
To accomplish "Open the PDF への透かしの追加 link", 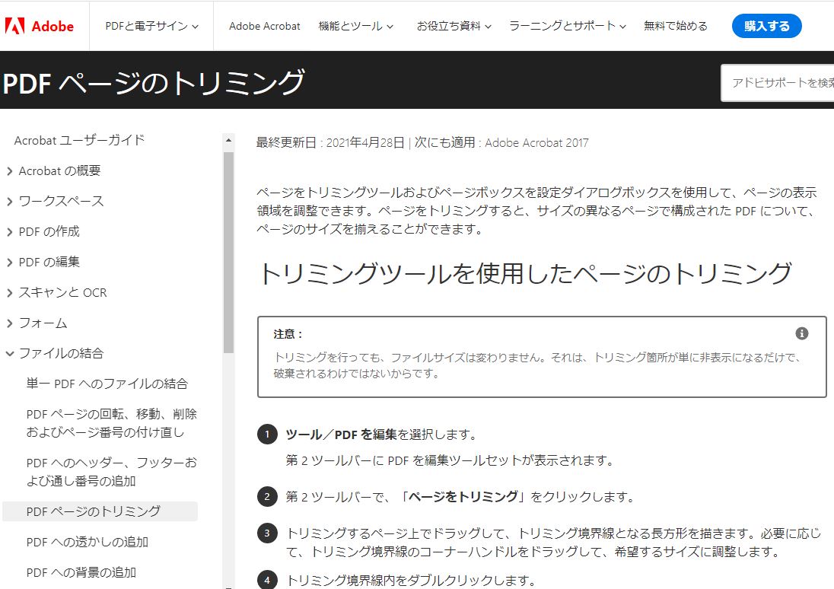I will [x=86, y=542].
